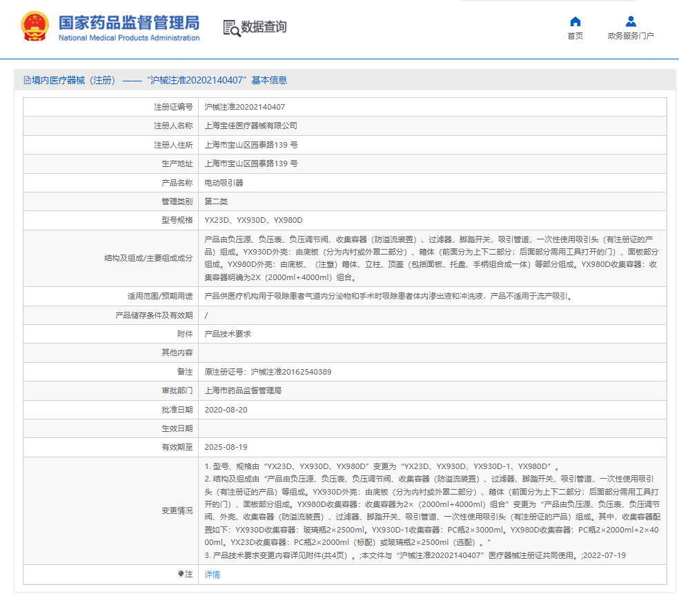The width and height of the screenshot is (679, 596).
Task: Select models YX23D、YX930D、YX980D
Action: tap(253, 220)
